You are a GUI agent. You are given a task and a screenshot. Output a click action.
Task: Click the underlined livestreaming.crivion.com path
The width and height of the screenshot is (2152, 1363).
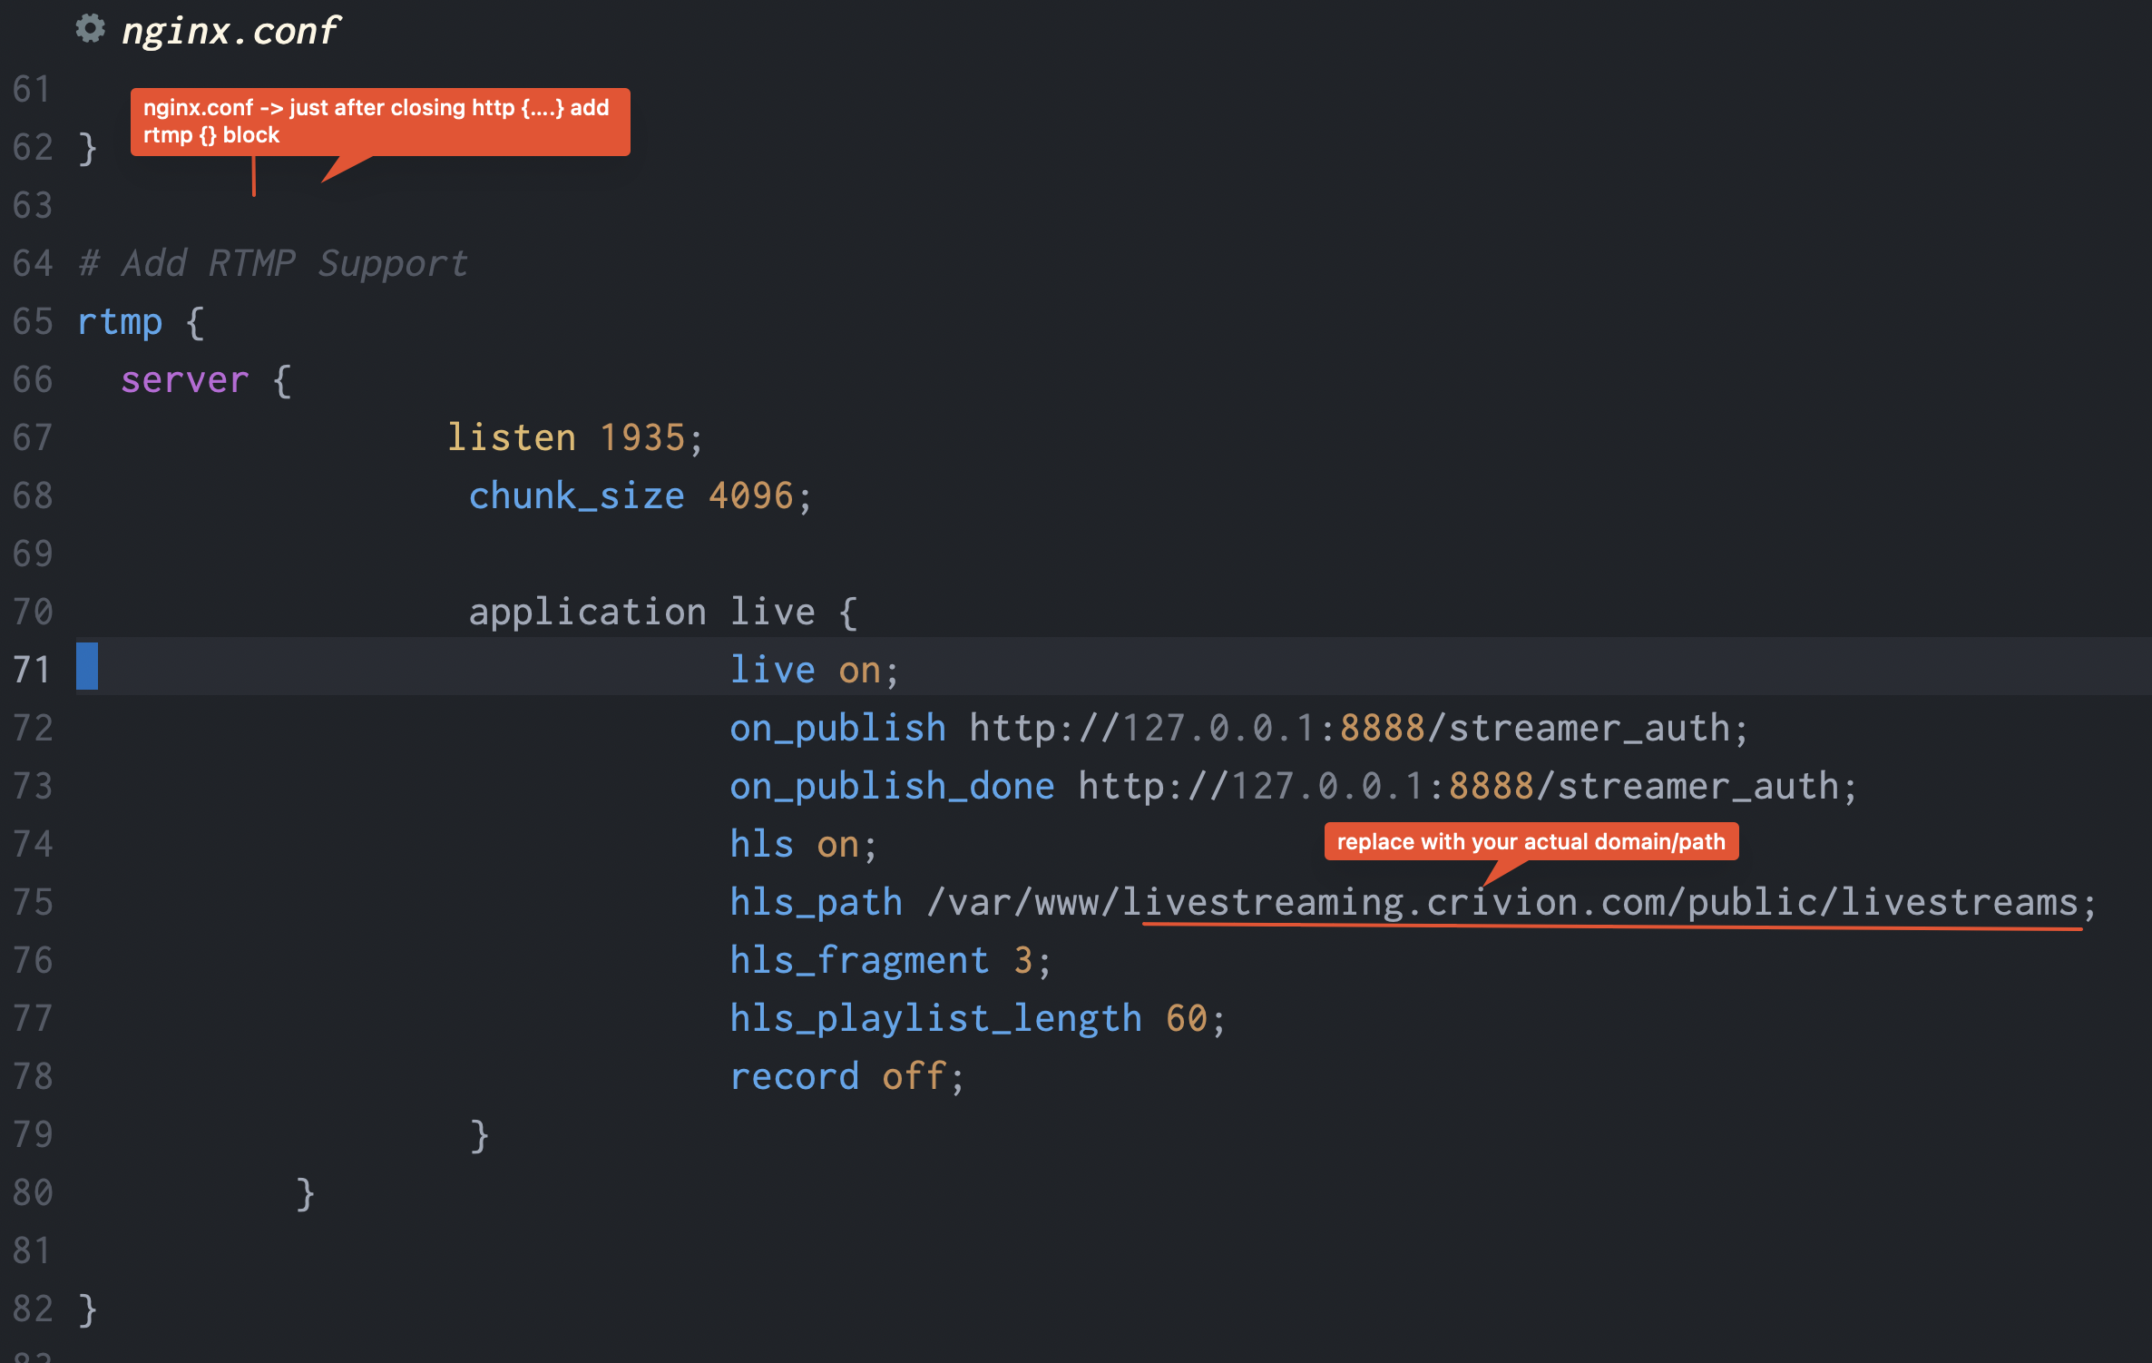1601,903
